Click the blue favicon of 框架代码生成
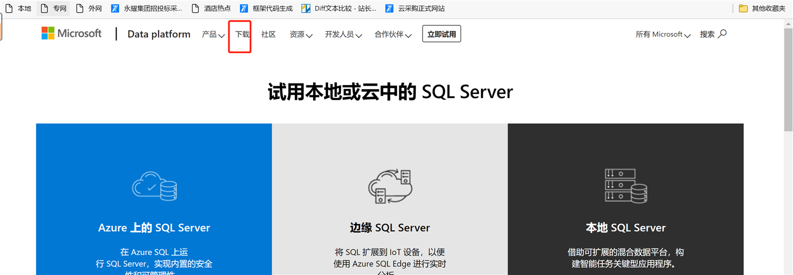 point(244,8)
